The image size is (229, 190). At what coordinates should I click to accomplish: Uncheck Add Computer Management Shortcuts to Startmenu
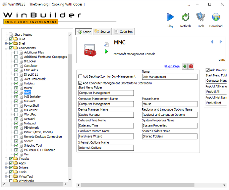click(x=80, y=83)
